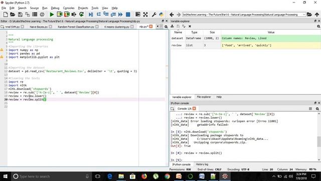Switch to File explorer tab
This screenshot has width=321, height=181.
(x=204, y=97)
